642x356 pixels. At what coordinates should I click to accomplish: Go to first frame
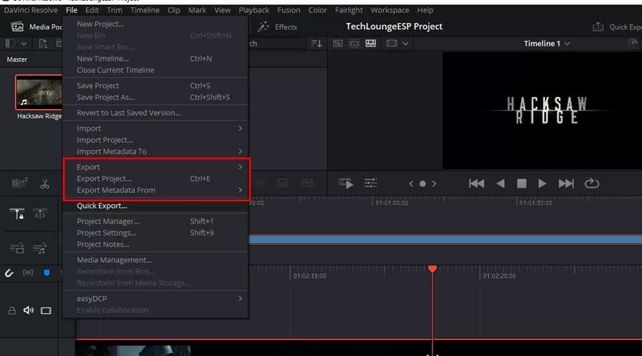(x=476, y=183)
